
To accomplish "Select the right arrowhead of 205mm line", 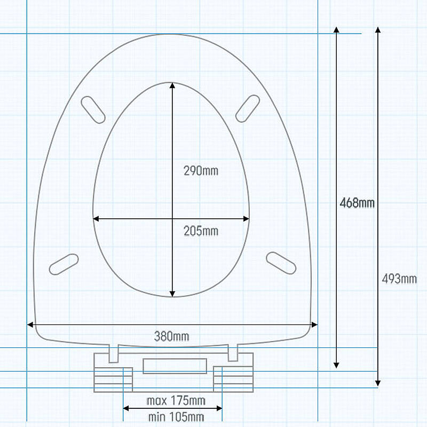I will [247, 218].
